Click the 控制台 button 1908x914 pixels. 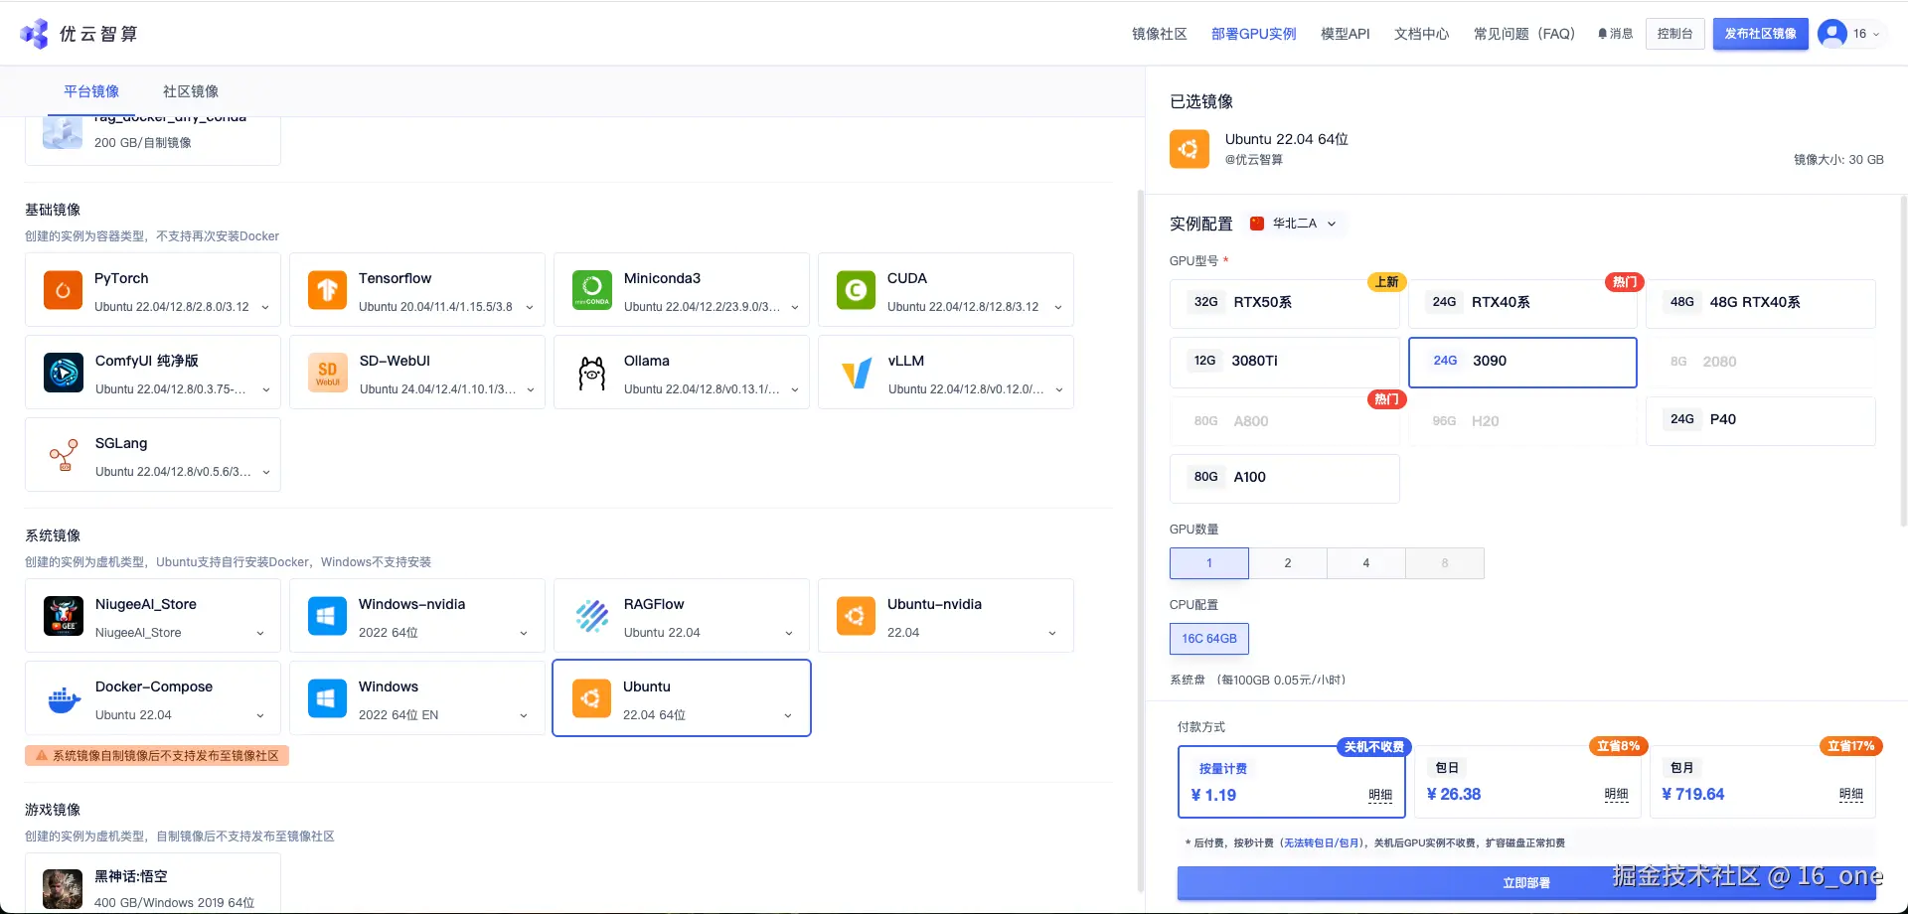coord(1674,34)
